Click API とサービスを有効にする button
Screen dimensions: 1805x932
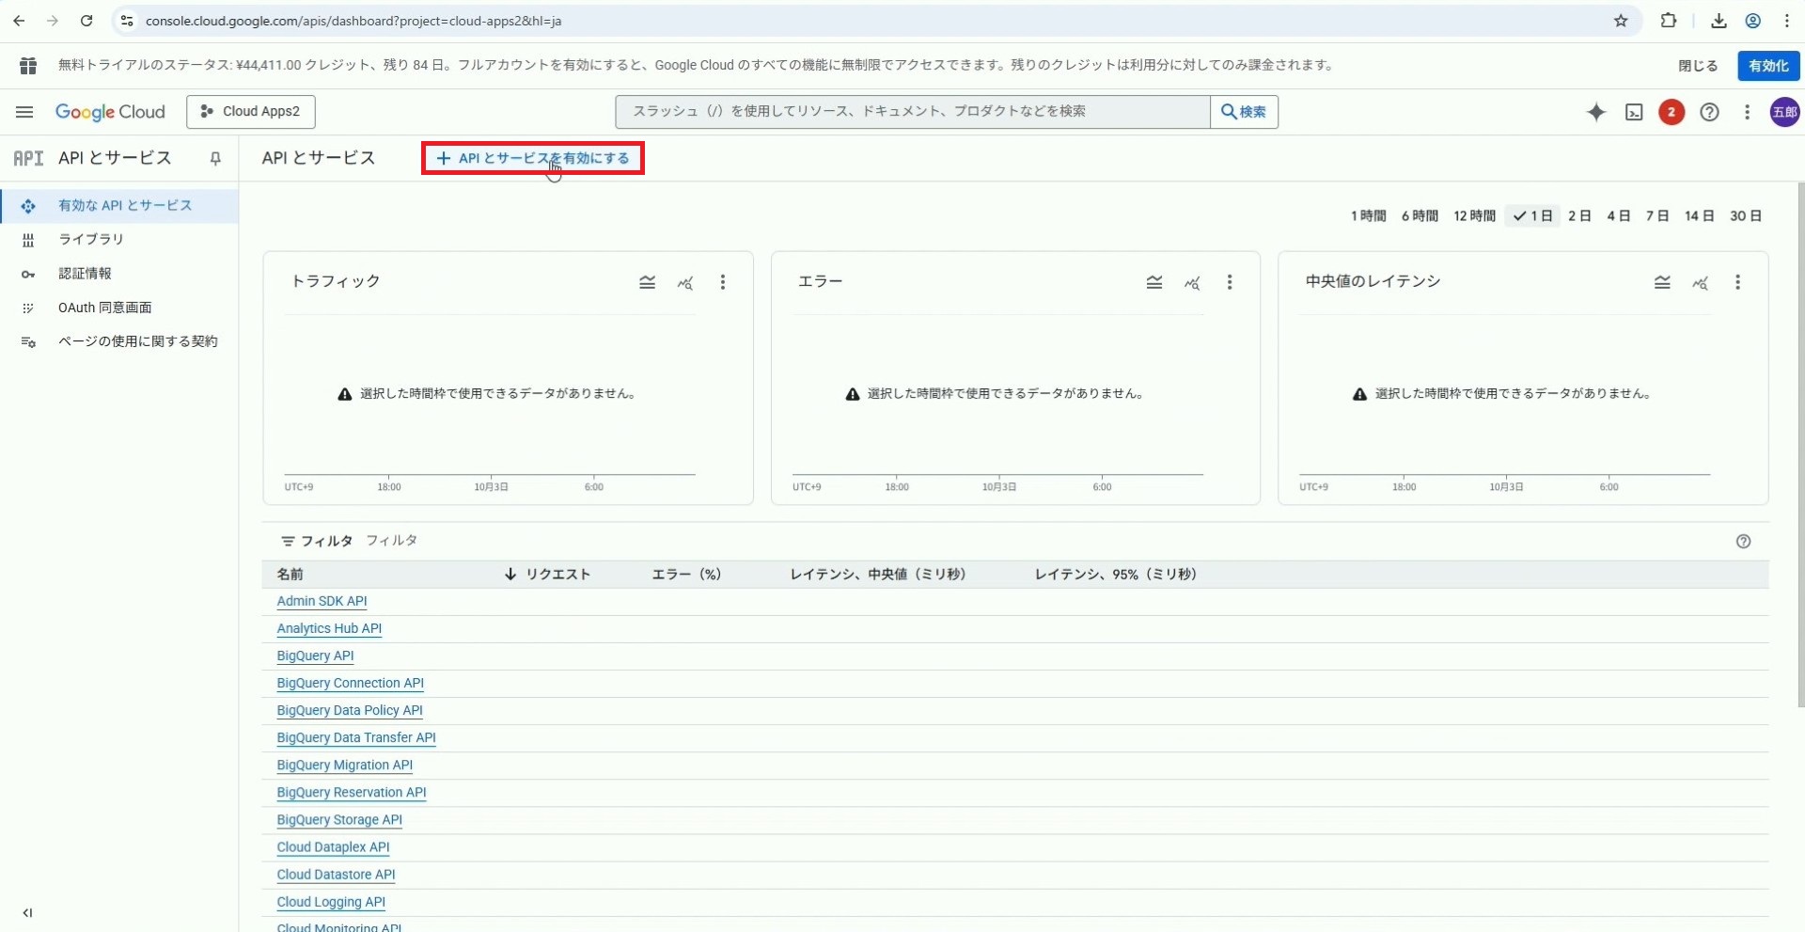click(x=533, y=158)
